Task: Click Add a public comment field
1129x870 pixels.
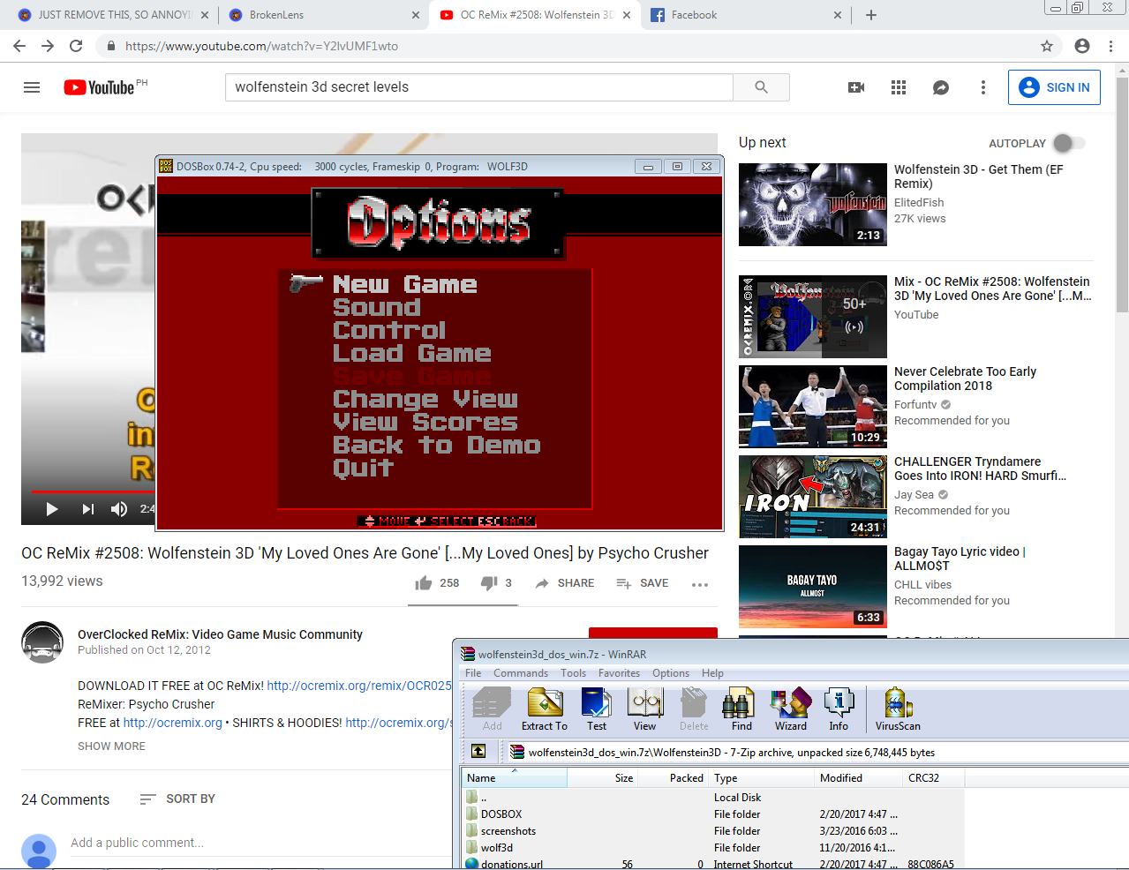Action: [x=260, y=844]
